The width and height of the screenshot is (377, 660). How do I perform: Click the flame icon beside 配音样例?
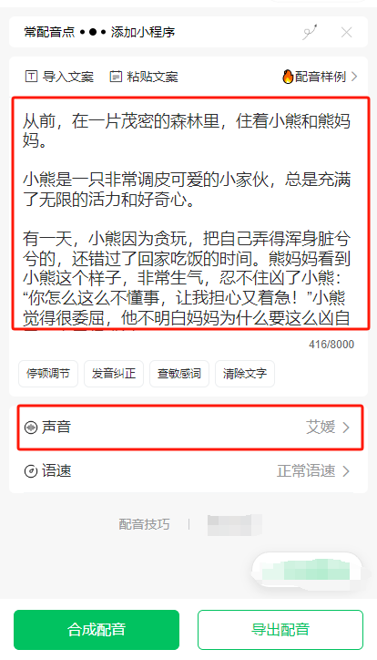288,77
